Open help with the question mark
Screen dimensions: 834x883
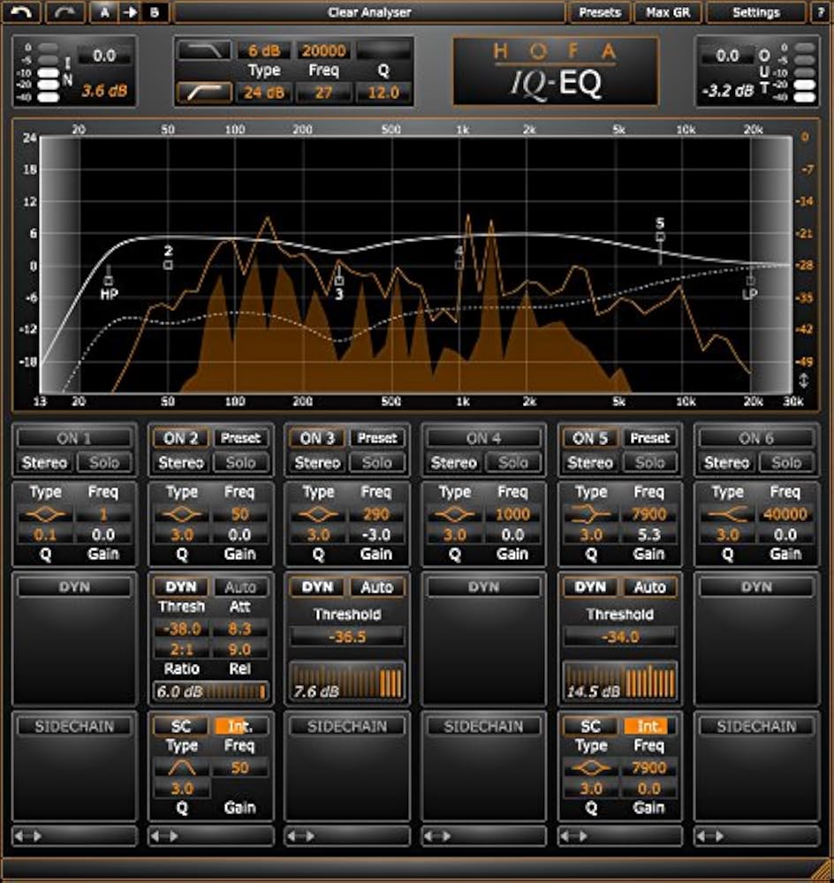click(821, 12)
